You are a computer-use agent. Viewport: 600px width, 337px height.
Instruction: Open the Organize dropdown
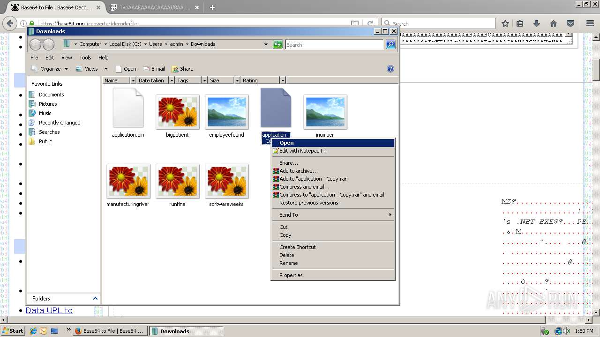pos(50,69)
